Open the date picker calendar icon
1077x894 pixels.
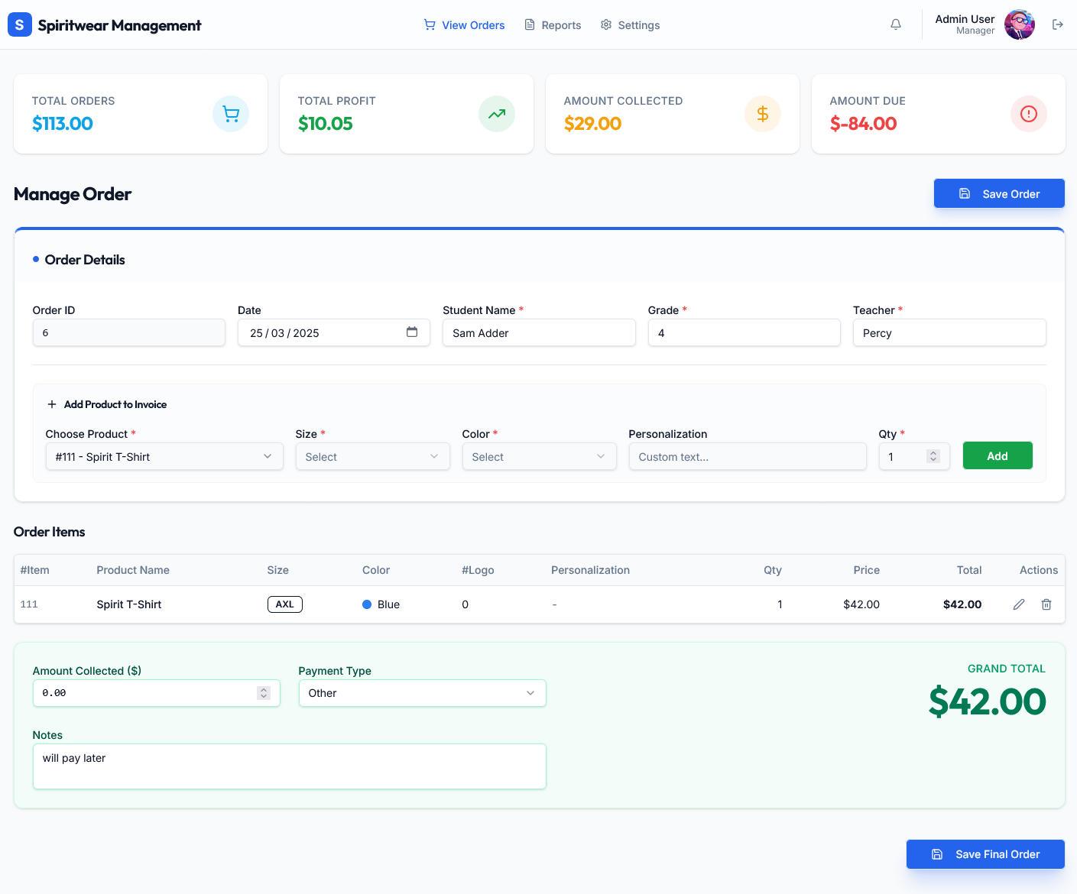click(412, 332)
